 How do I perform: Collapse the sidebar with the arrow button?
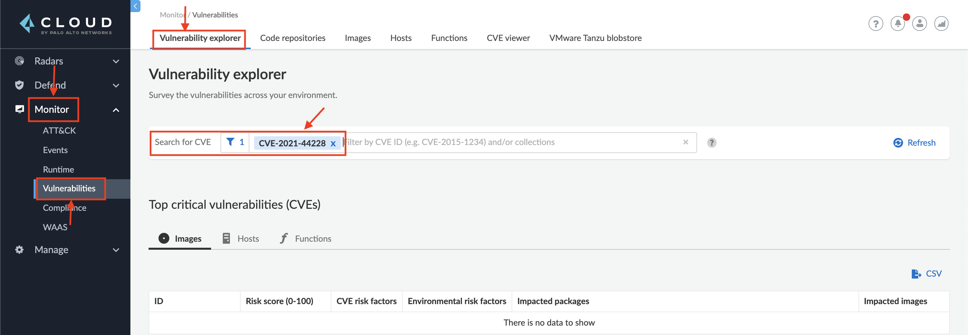point(135,6)
